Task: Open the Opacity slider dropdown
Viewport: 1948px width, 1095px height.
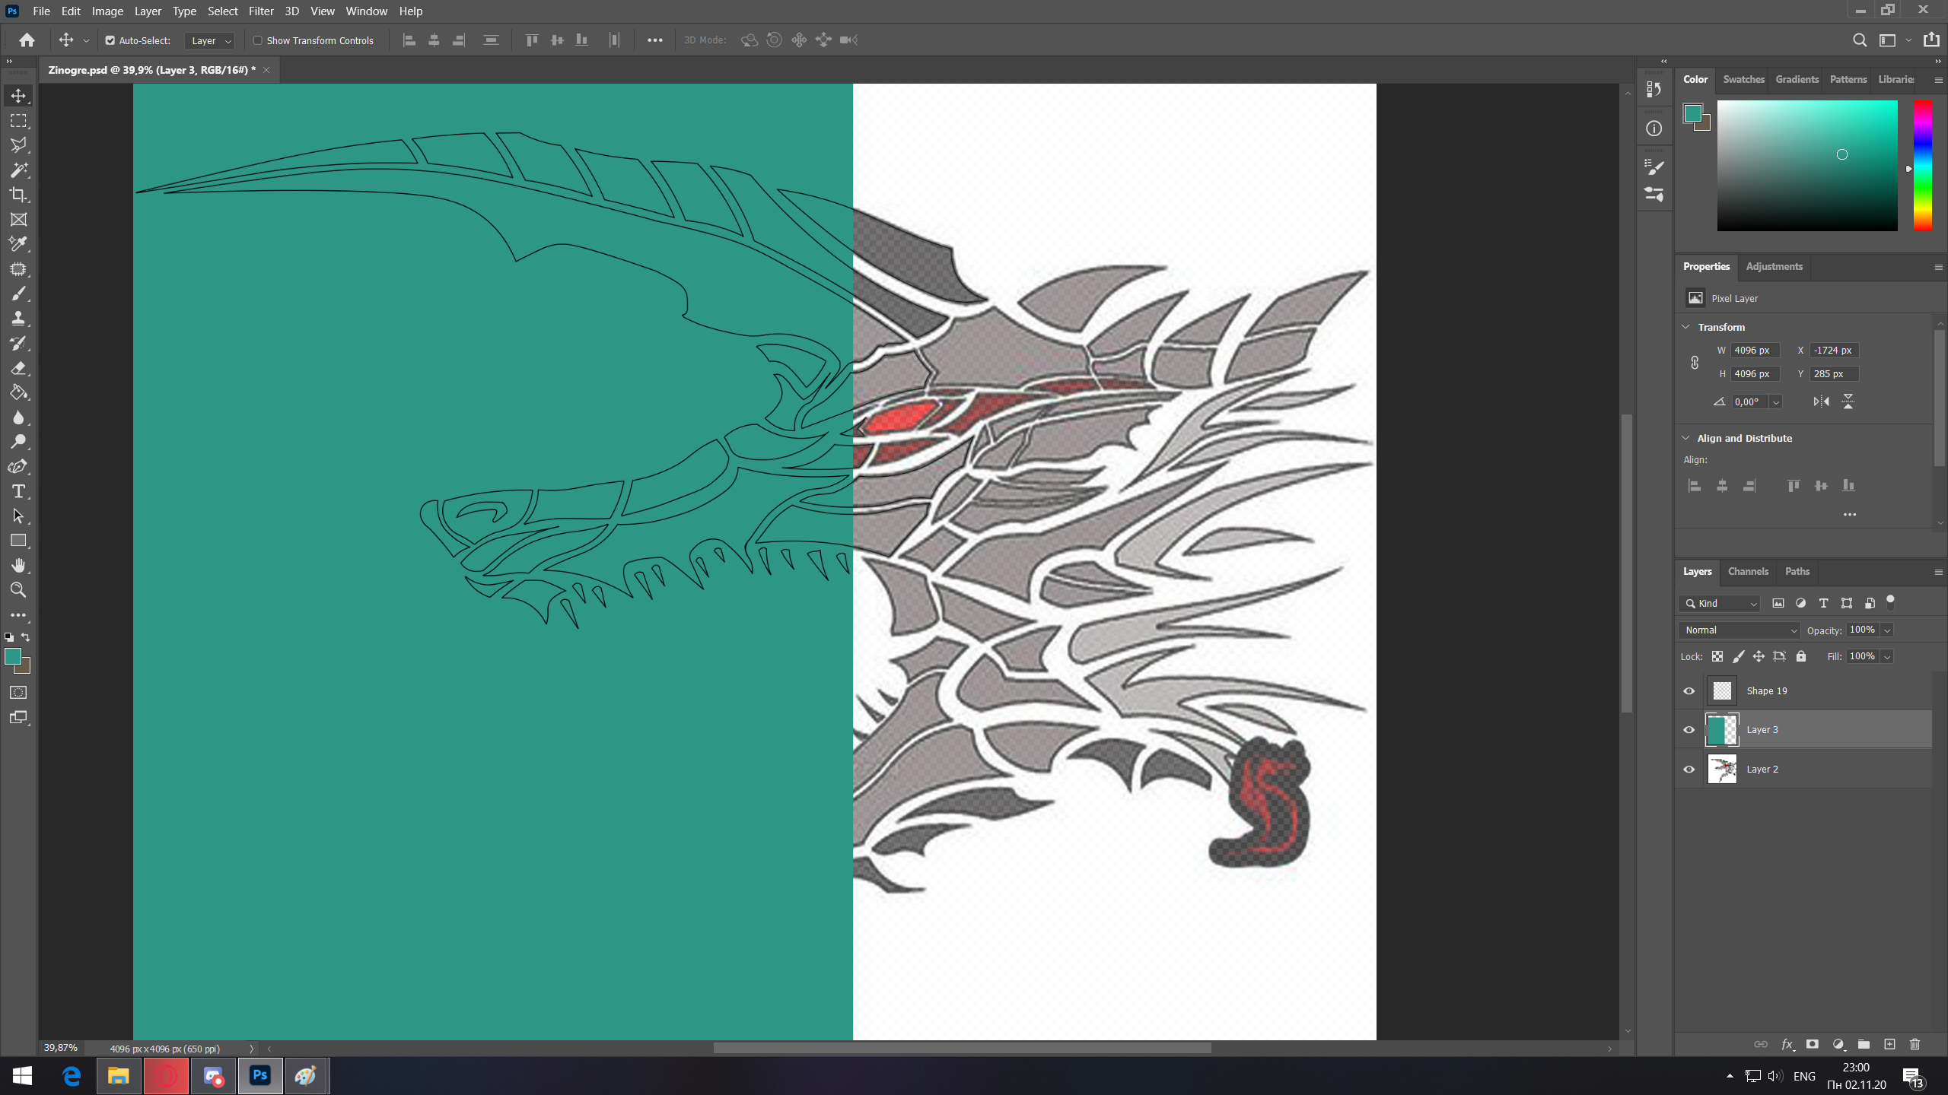Action: coord(1887,630)
